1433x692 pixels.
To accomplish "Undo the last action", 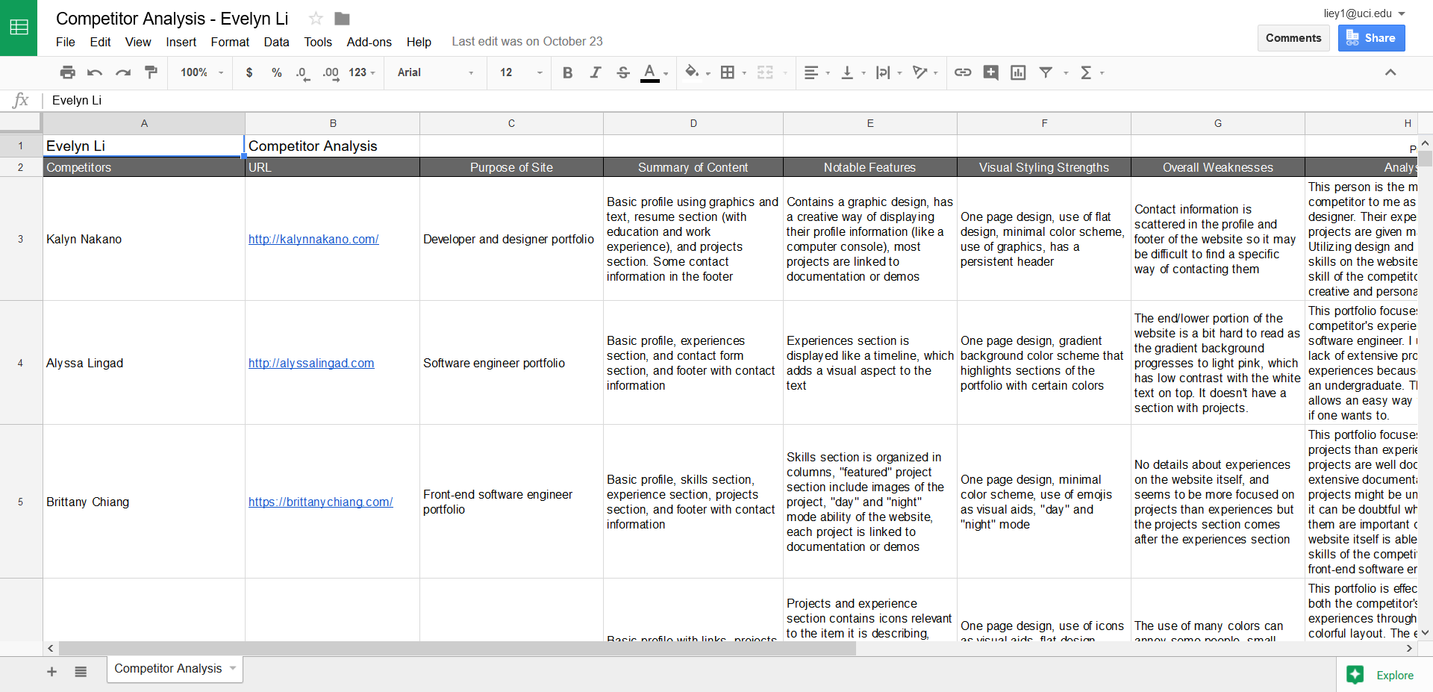I will coord(95,72).
